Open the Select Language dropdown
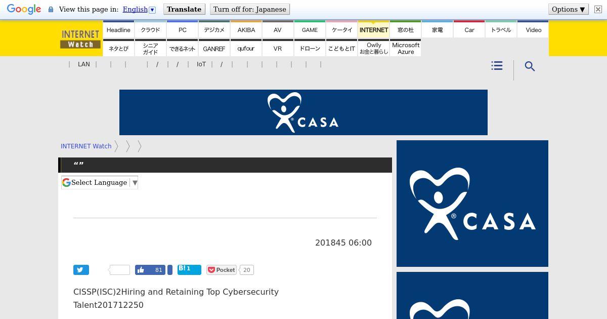 tap(100, 182)
